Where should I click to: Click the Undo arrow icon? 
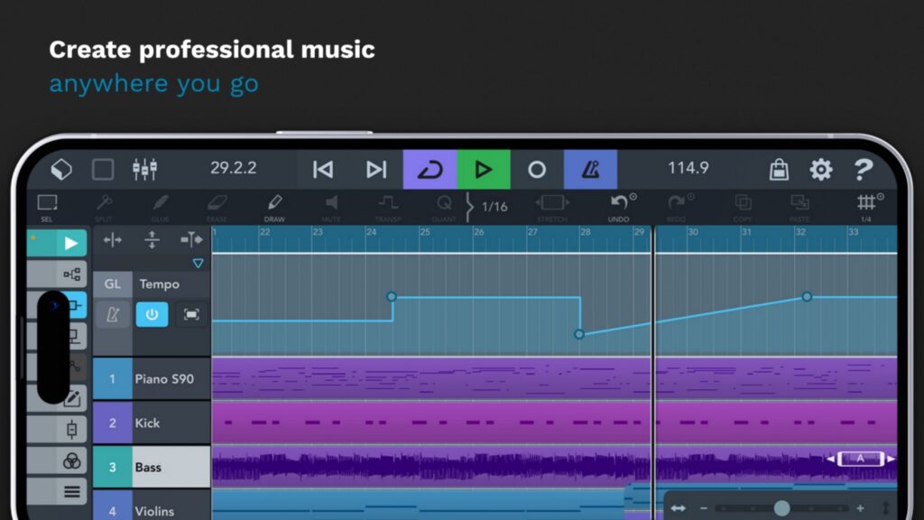619,204
